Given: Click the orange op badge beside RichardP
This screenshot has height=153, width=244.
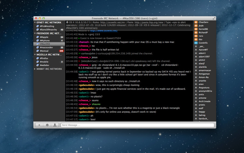Looking at the screenshot, I should click(196, 32).
